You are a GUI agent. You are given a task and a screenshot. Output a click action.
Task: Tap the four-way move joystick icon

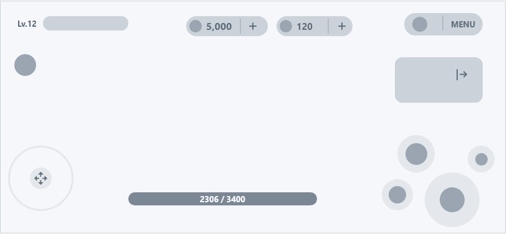coord(40,179)
